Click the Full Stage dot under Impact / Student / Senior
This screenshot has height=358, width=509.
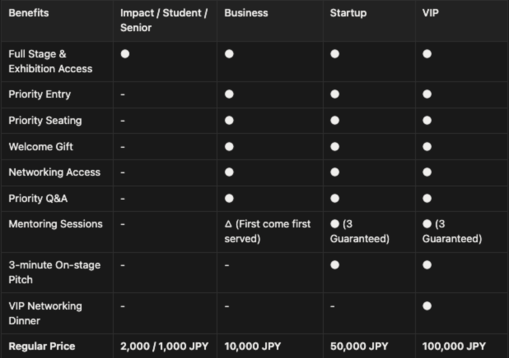tap(125, 54)
